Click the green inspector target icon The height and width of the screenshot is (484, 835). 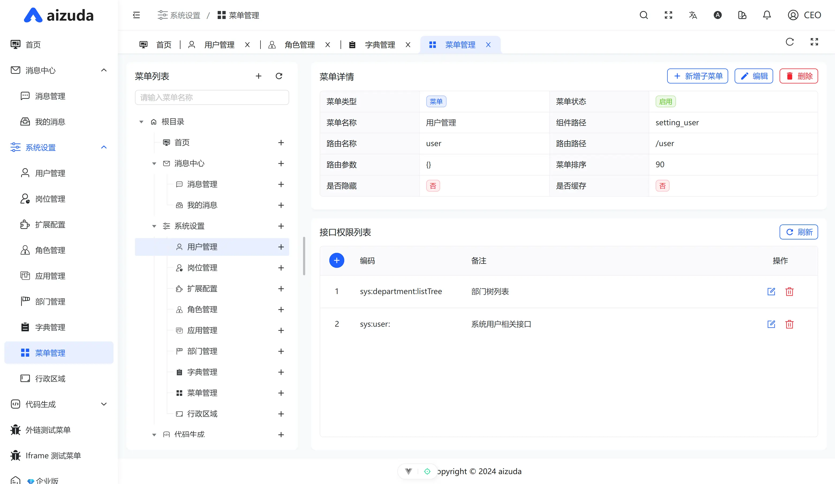point(427,471)
